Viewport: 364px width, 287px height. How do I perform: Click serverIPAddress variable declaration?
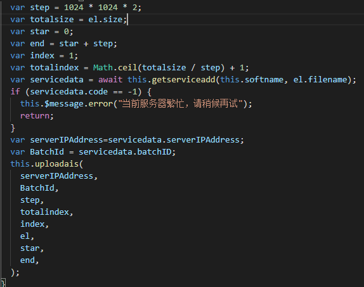point(127,140)
